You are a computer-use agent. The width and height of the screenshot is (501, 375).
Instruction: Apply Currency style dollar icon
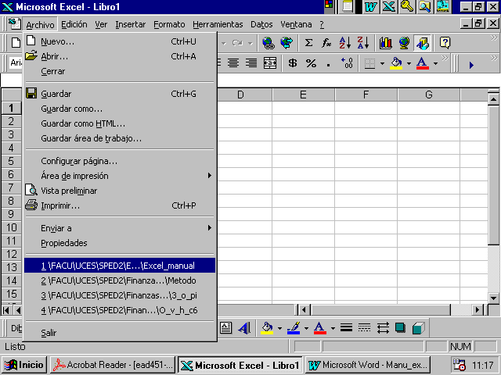click(292, 63)
